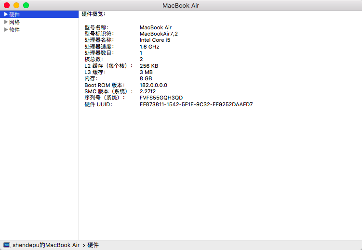362x250 pixels.
Task: Click the hardware UUID value
Action: coord(196,104)
